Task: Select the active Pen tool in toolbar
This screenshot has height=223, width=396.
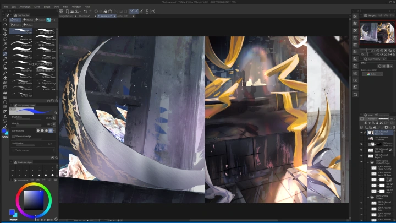Action: pyautogui.click(x=5, y=53)
